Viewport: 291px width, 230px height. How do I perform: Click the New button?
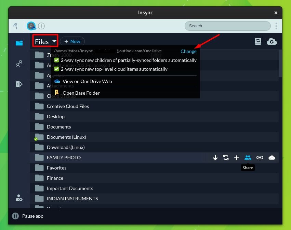(x=72, y=41)
